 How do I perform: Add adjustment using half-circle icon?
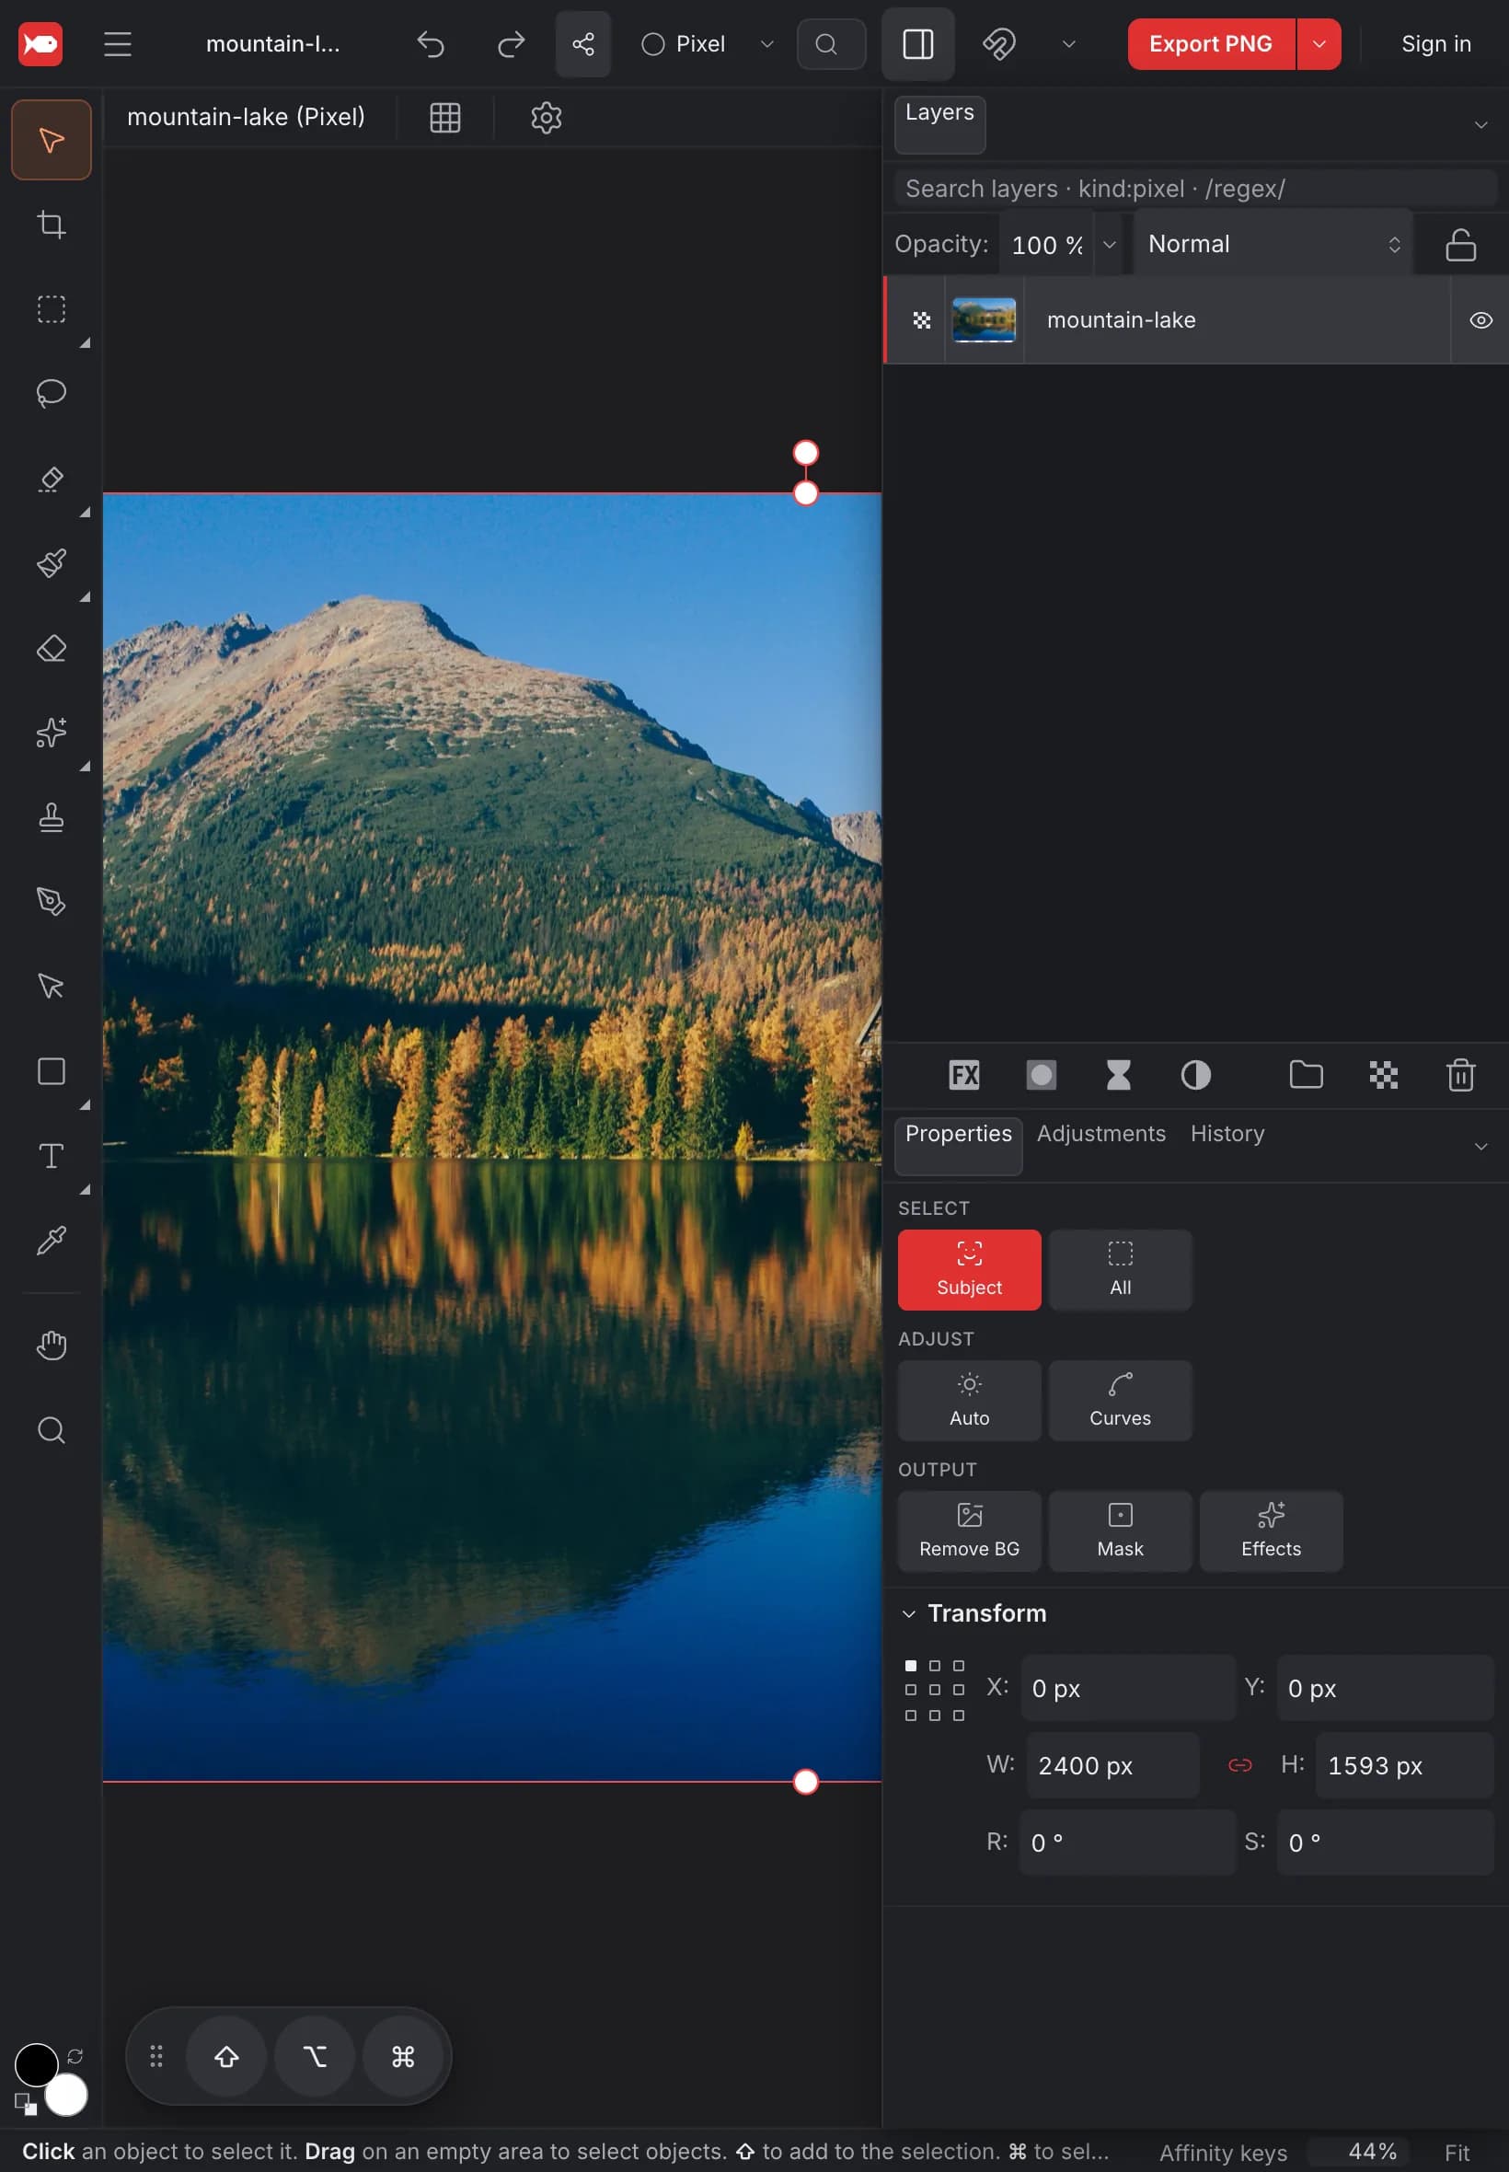point(1195,1075)
